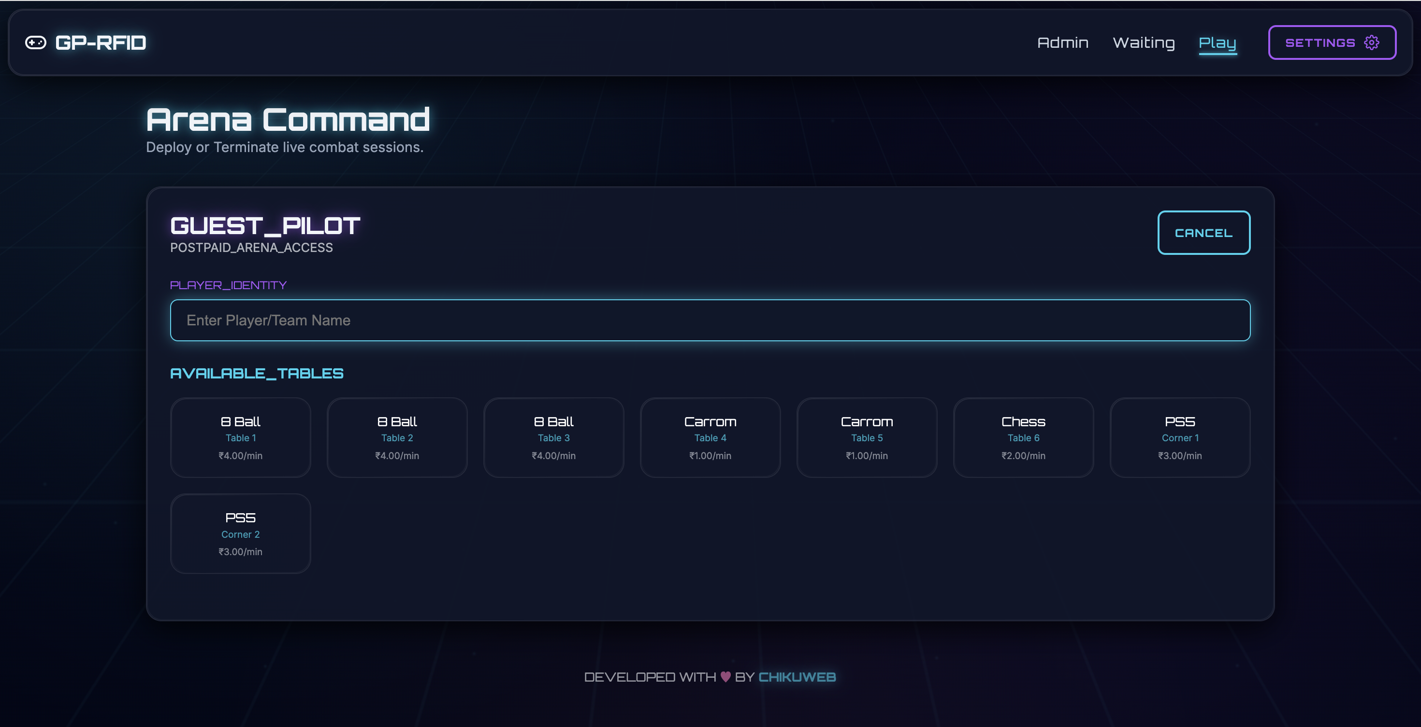
Task: Go to the Waiting page
Action: click(x=1144, y=42)
